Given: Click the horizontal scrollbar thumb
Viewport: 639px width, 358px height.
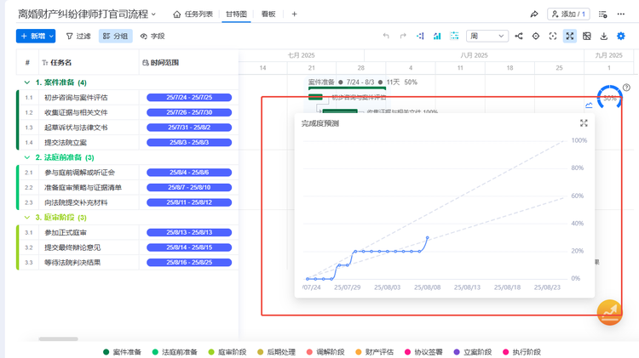Looking at the screenshot, I should coord(58,339).
